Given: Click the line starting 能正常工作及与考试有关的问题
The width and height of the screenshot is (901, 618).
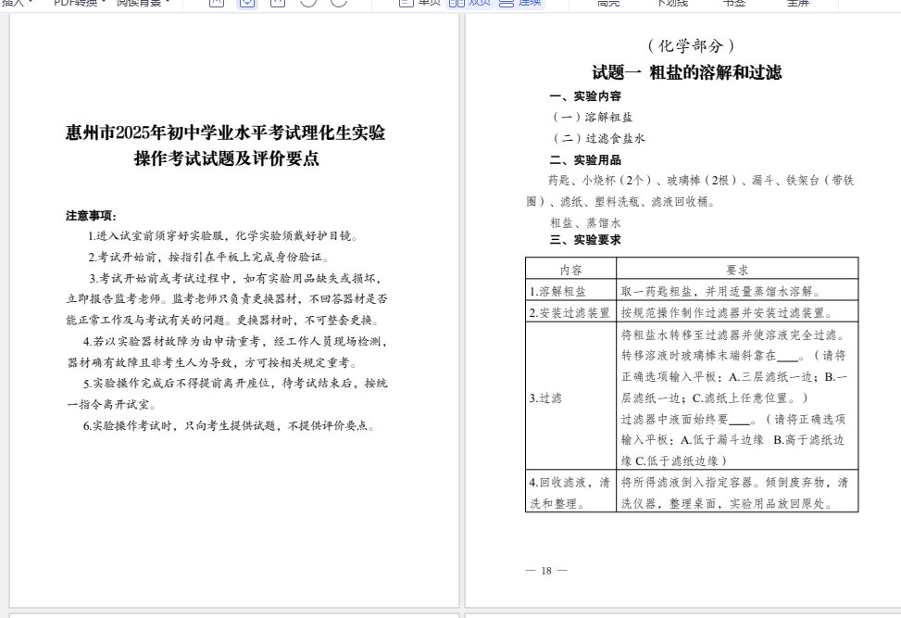Looking at the screenshot, I should pyautogui.click(x=222, y=321).
